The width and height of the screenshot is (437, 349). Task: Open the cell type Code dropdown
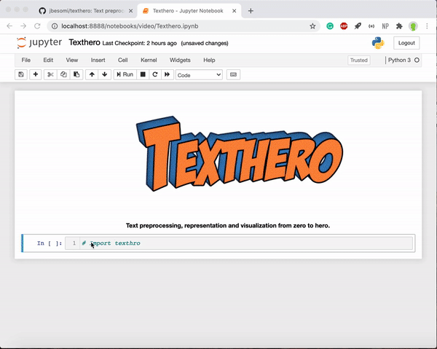click(x=199, y=74)
